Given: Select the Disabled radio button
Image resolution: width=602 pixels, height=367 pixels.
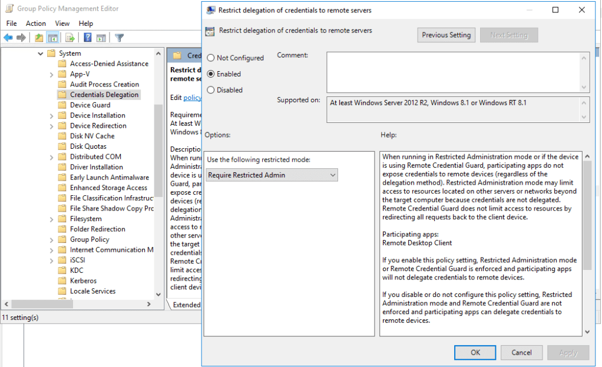Looking at the screenshot, I should pyautogui.click(x=211, y=90).
